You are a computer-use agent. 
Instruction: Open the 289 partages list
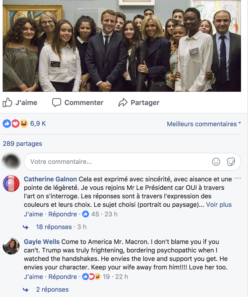[23, 144]
